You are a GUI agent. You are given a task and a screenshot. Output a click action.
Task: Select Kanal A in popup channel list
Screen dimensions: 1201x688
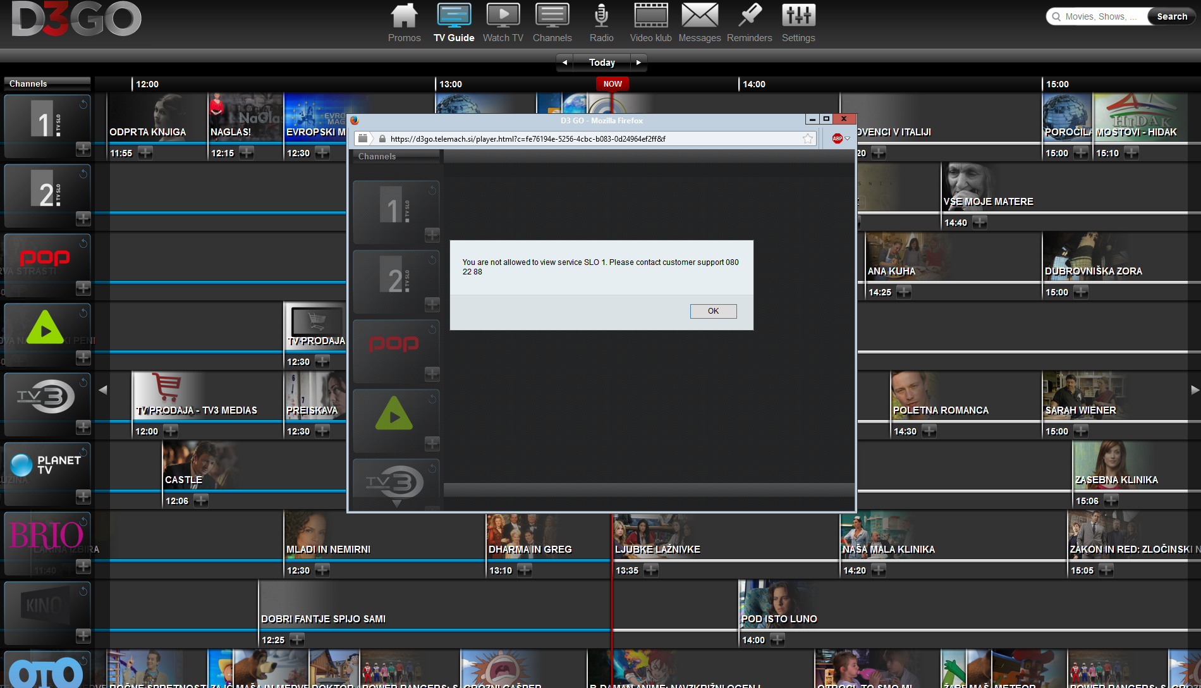pyautogui.click(x=396, y=420)
